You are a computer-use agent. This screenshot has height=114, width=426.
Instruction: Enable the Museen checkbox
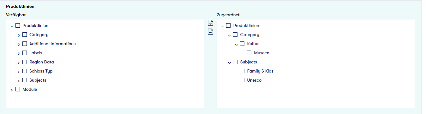pyautogui.click(x=249, y=53)
